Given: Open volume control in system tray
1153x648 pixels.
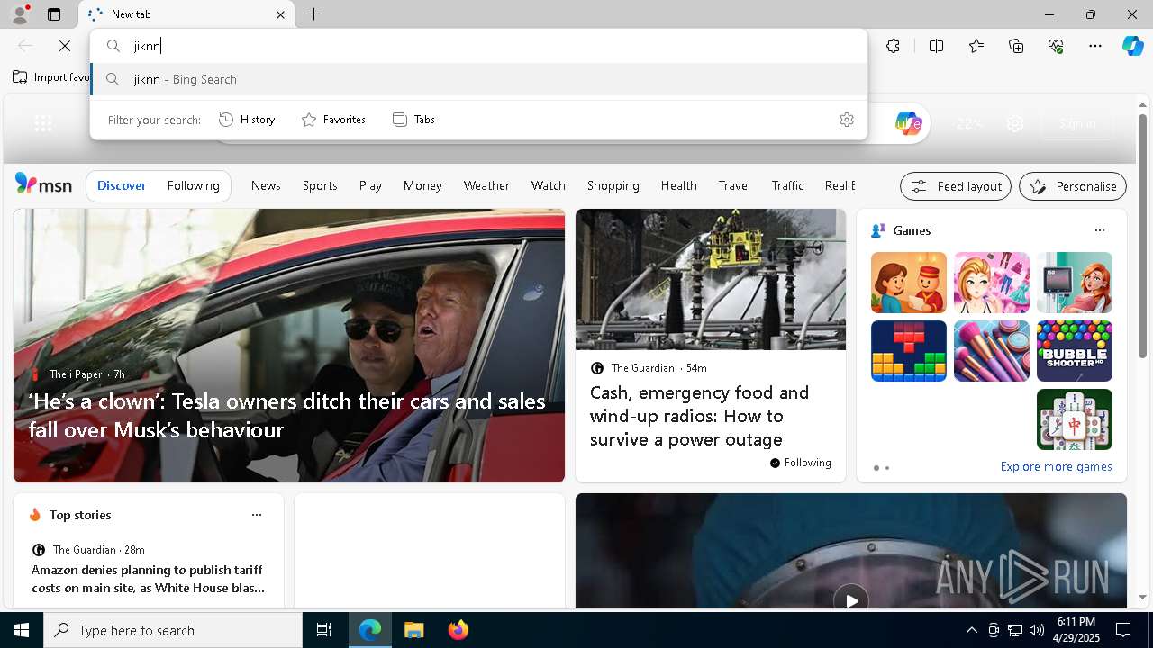Looking at the screenshot, I should (x=1037, y=630).
